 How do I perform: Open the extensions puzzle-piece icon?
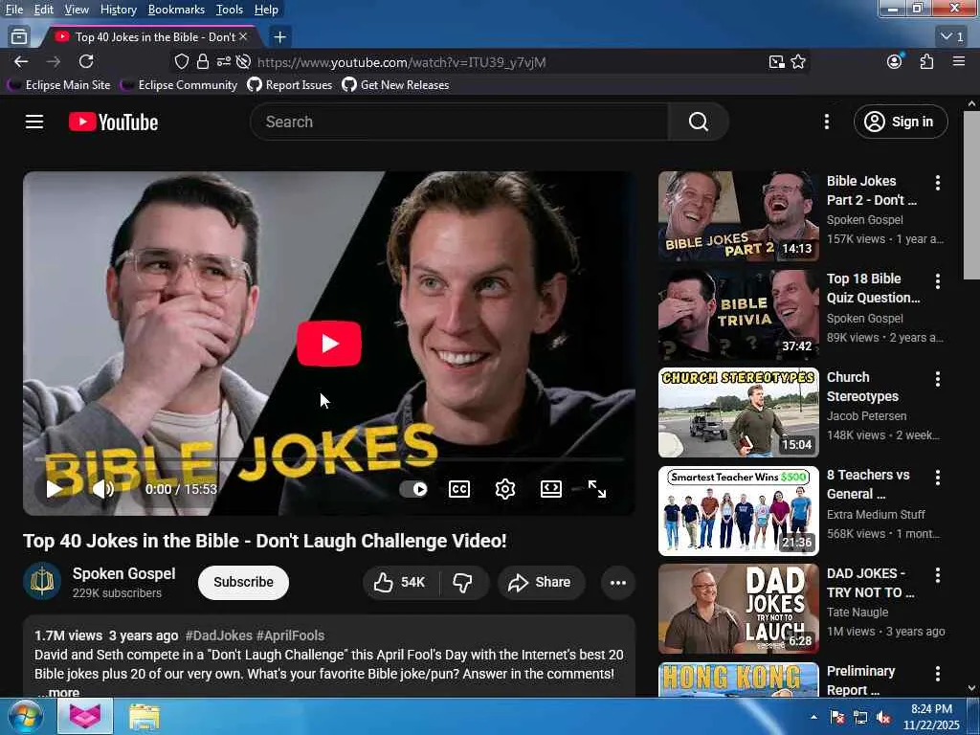tap(926, 61)
